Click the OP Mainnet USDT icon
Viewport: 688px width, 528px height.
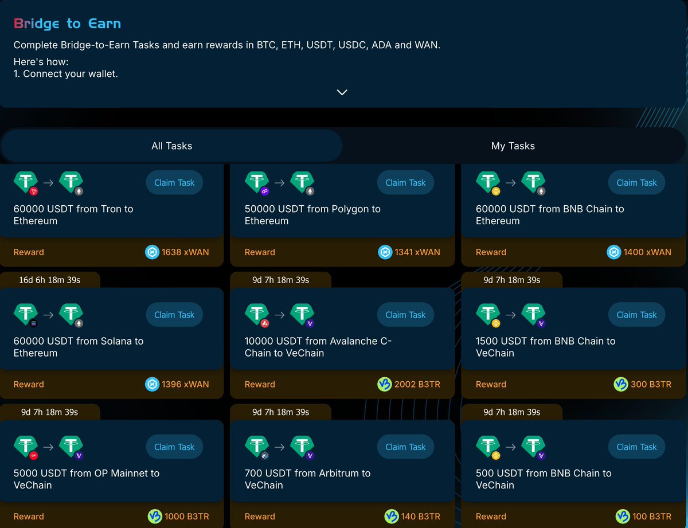coord(26,447)
